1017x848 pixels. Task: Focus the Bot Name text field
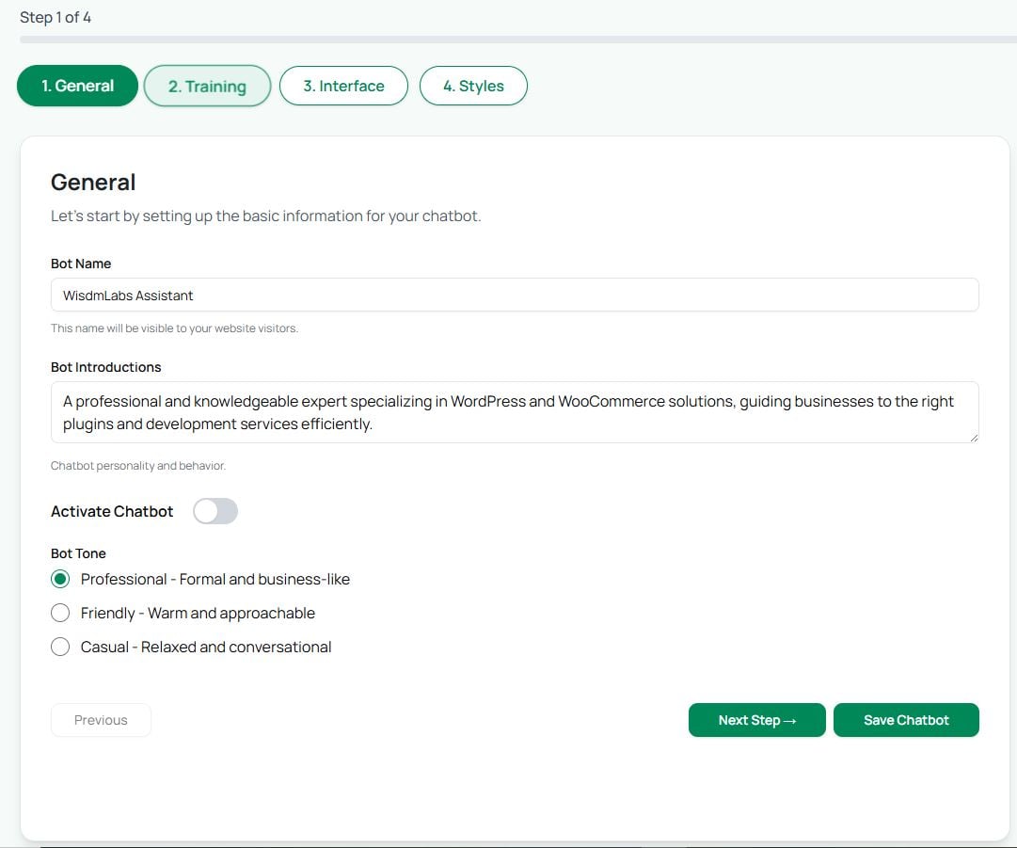coord(515,295)
